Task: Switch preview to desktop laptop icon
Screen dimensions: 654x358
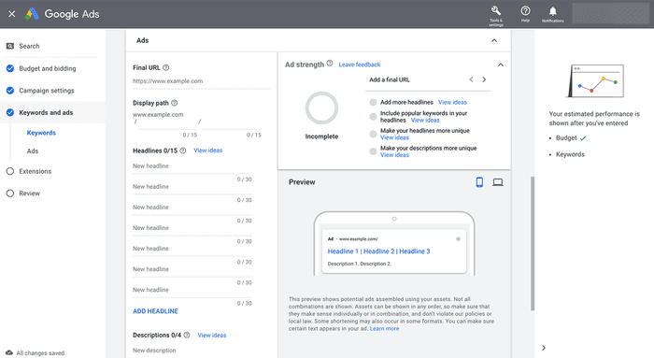Action: coord(498,182)
